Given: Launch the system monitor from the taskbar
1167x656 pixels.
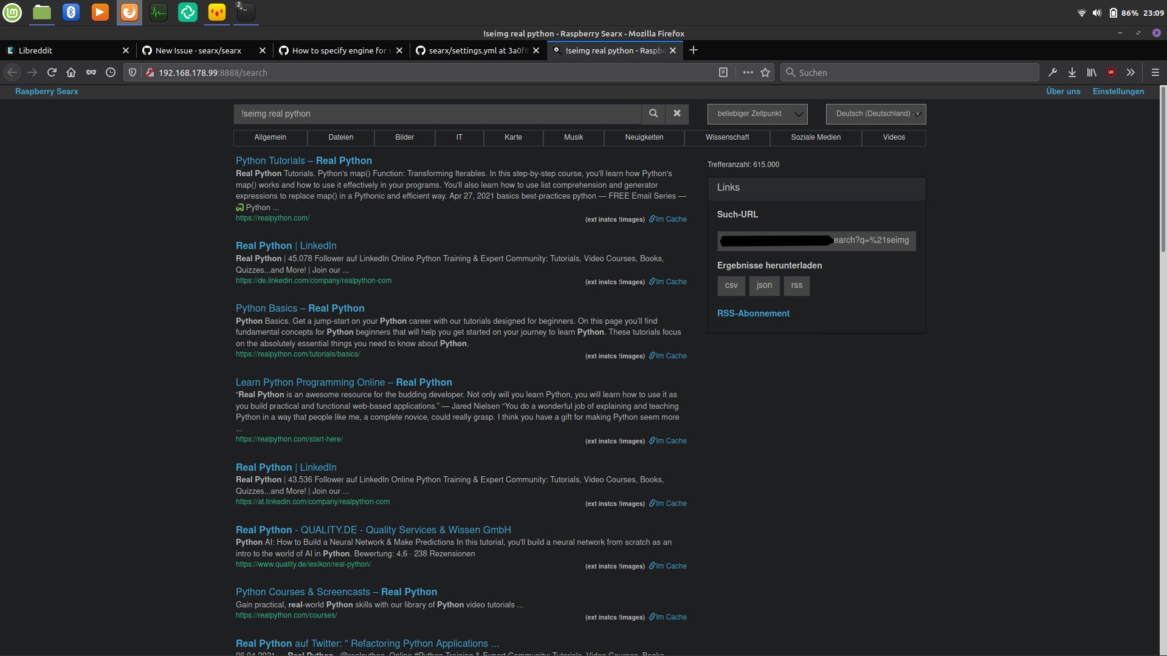Looking at the screenshot, I should [x=158, y=12].
